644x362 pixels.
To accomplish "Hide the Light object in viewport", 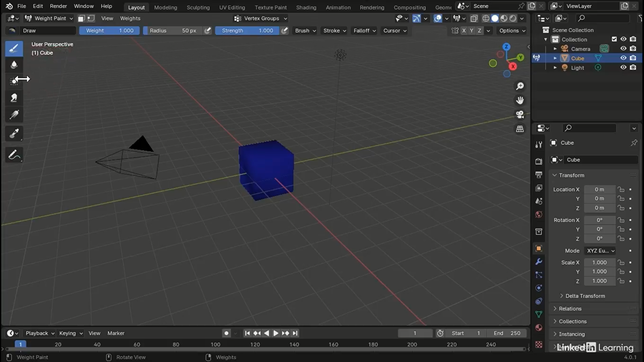I will [x=623, y=67].
